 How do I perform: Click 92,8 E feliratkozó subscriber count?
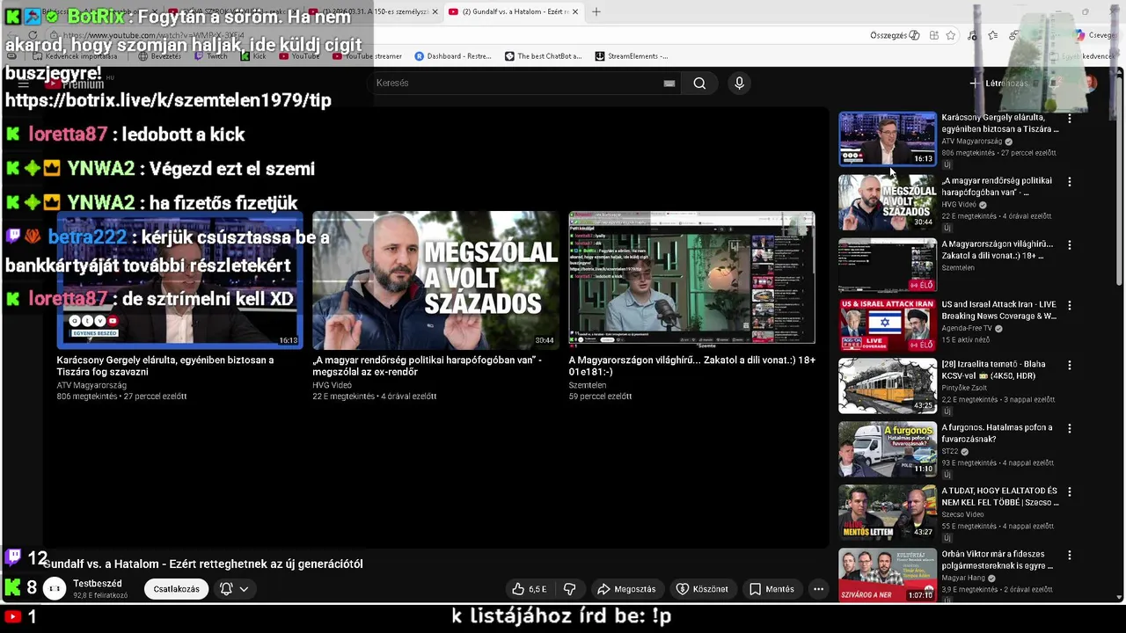(x=100, y=595)
